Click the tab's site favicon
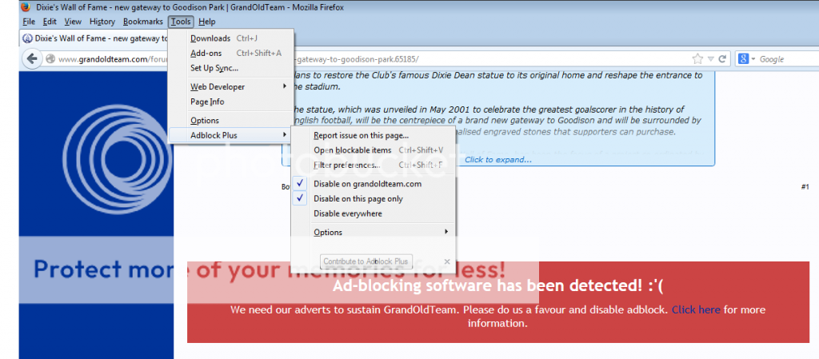This screenshot has height=359, width=819. tap(28, 38)
